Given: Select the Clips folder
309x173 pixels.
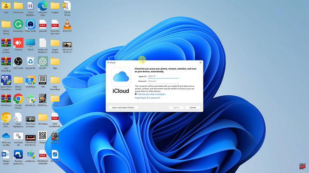Looking at the screenshot, I should [x=55, y=63].
